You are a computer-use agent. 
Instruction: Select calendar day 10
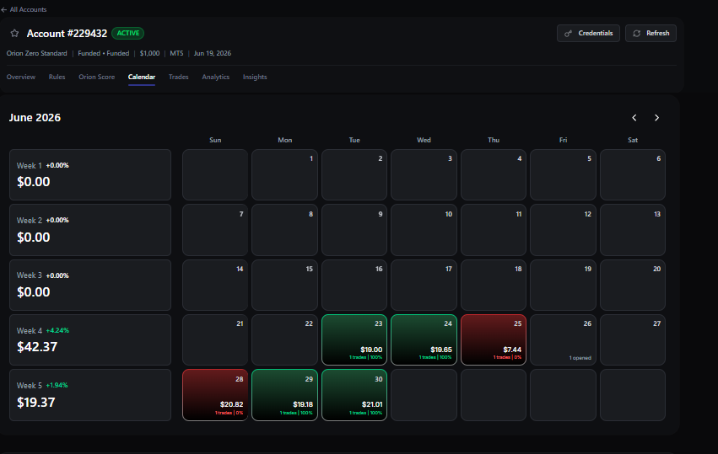point(424,230)
